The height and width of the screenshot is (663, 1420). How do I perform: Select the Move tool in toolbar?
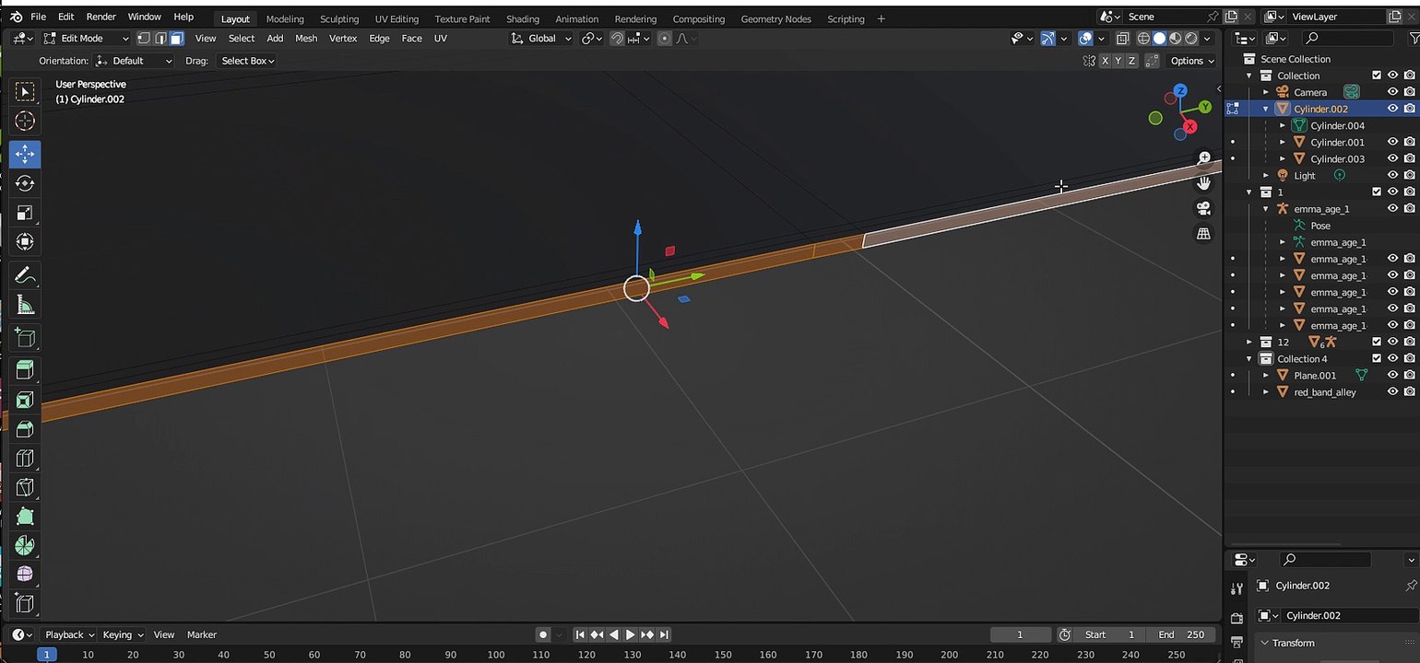coord(25,153)
